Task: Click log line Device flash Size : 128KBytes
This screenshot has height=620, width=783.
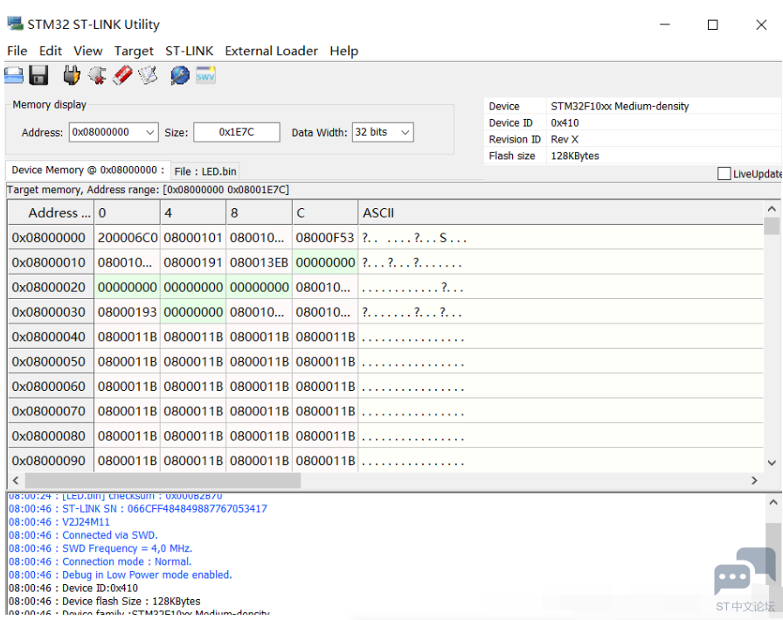Action: click(104, 601)
